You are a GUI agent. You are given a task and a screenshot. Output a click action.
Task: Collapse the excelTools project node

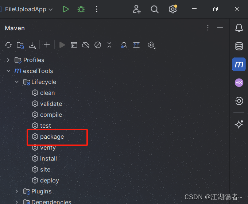(8, 71)
